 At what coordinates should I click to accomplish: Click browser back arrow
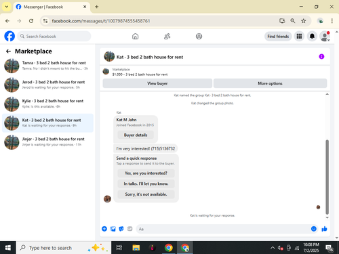(x=7, y=21)
